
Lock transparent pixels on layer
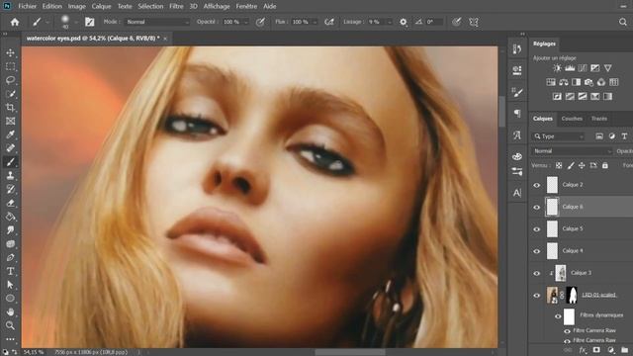pos(559,165)
